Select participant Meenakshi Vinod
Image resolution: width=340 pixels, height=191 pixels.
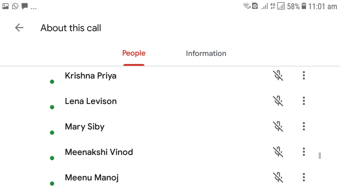point(99,152)
